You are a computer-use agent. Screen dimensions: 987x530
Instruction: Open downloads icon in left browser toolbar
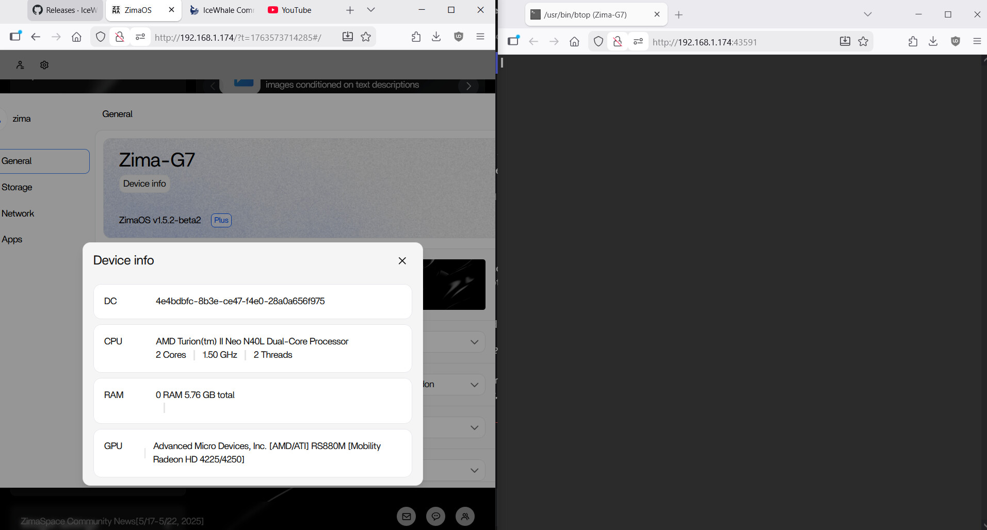coord(436,37)
